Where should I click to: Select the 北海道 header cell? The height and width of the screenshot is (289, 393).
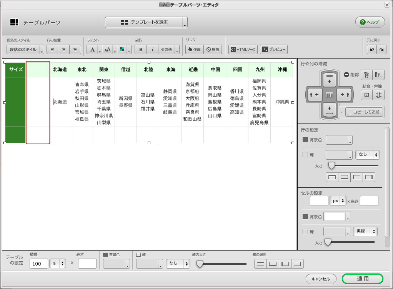click(x=60, y=70)
